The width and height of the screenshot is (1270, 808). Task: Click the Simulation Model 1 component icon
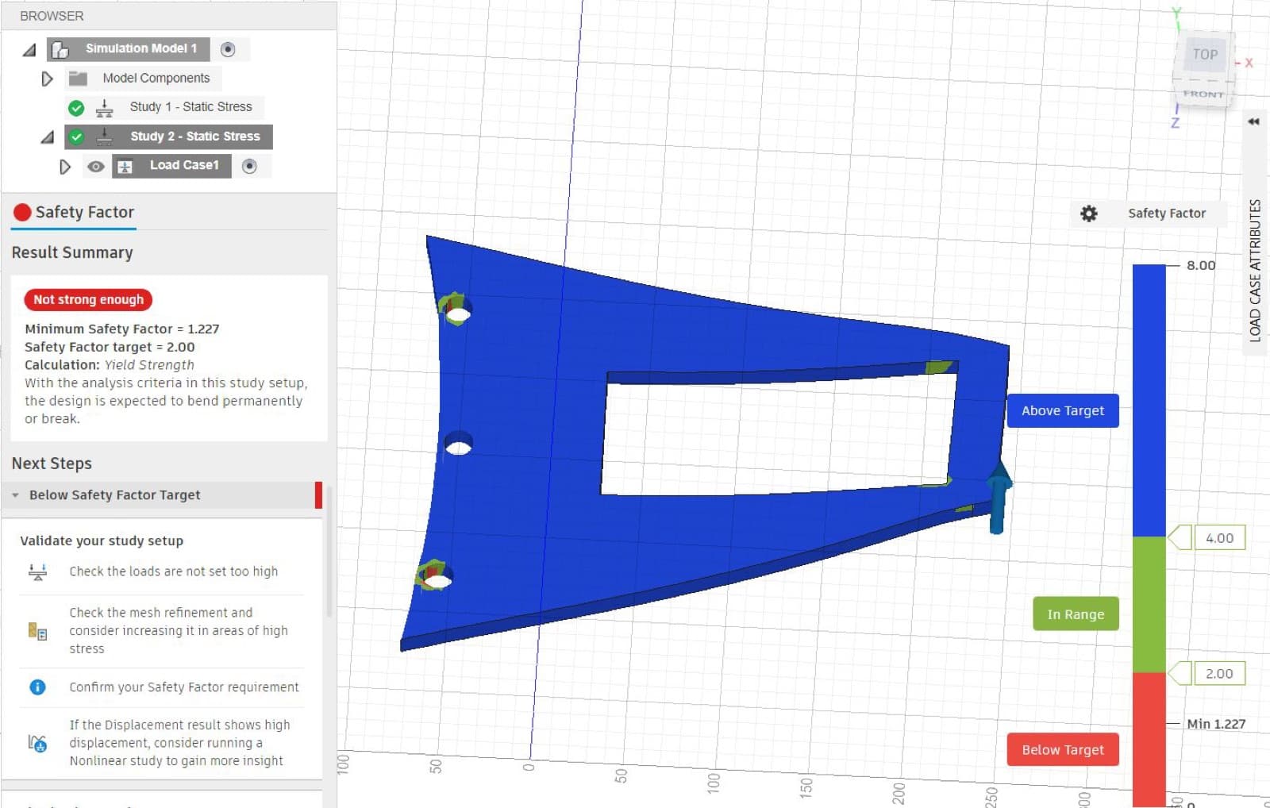pos(60,50)
